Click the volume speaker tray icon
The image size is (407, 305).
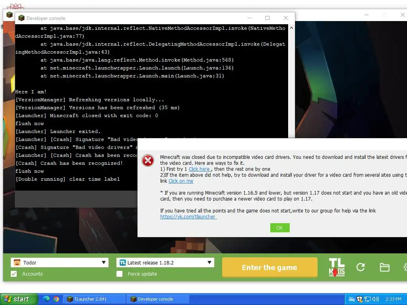coord(375,299)
